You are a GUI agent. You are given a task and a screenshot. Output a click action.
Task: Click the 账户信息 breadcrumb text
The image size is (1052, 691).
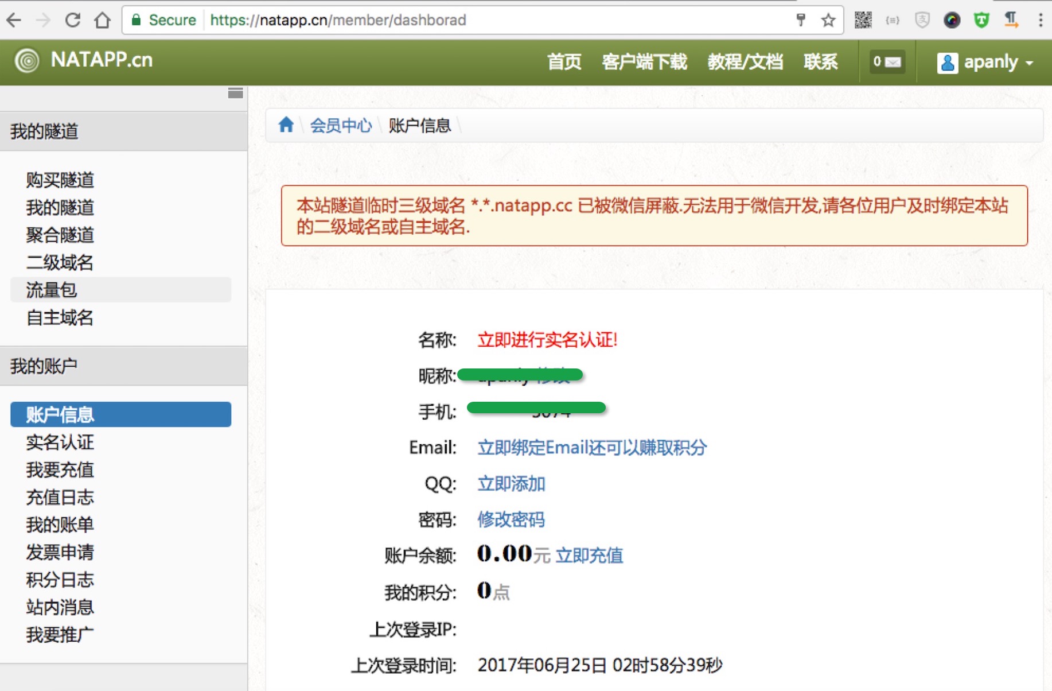420,125
